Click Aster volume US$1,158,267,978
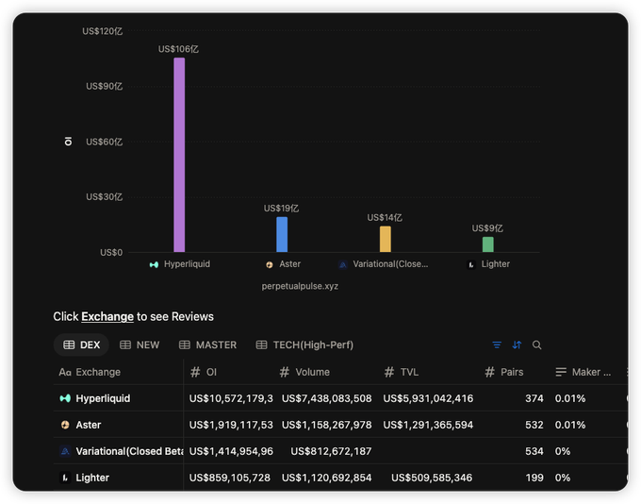 click(x=327, y=425)
